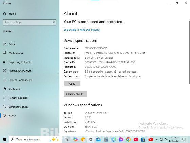Launch Copilot from the taskbar
The image size is (190, 143).
point(75,139)
